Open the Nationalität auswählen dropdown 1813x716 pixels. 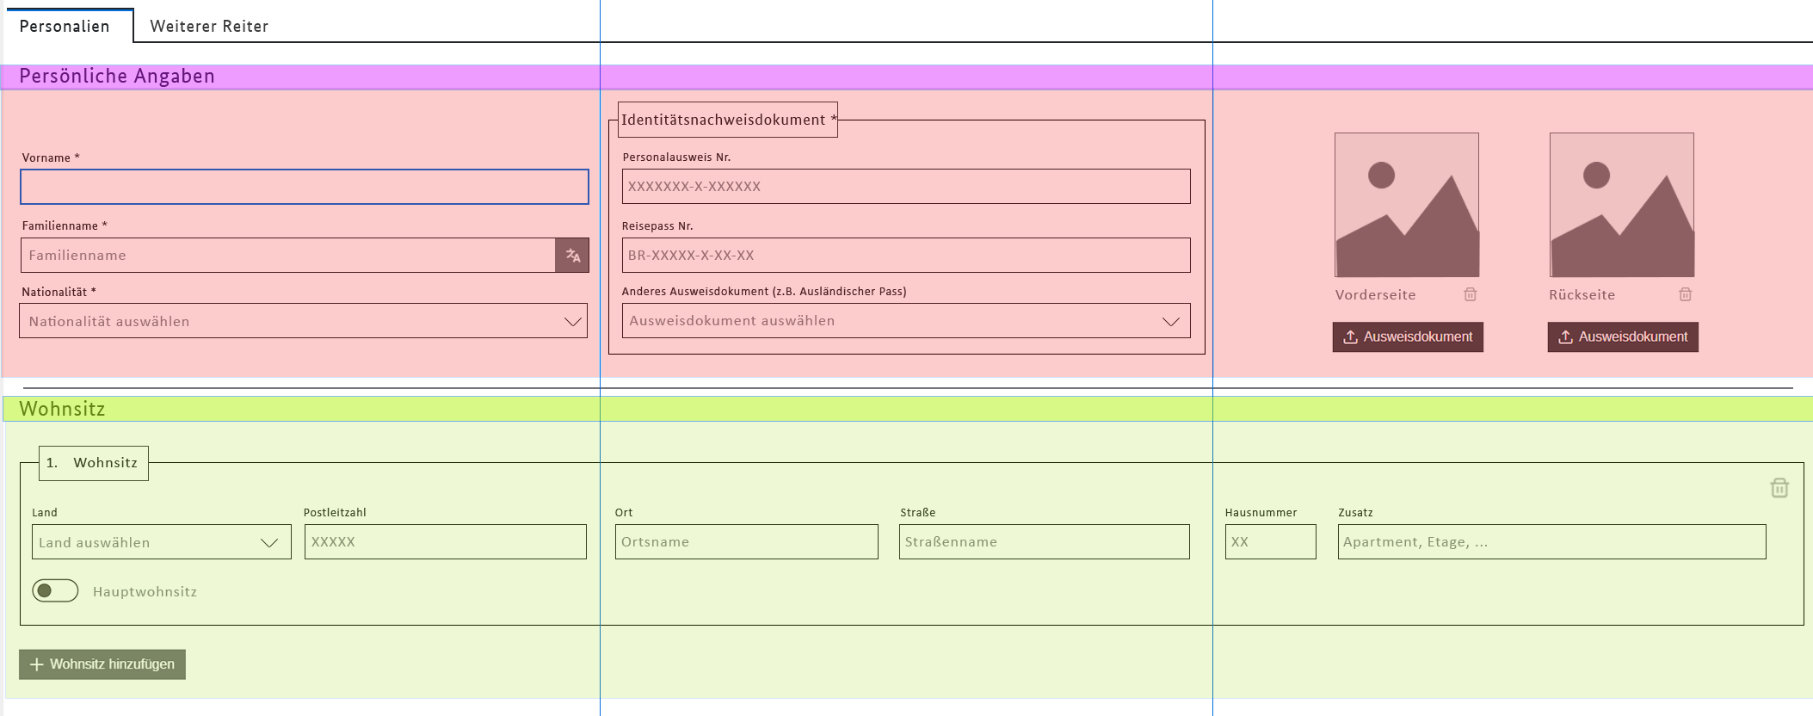pos(303,321)
